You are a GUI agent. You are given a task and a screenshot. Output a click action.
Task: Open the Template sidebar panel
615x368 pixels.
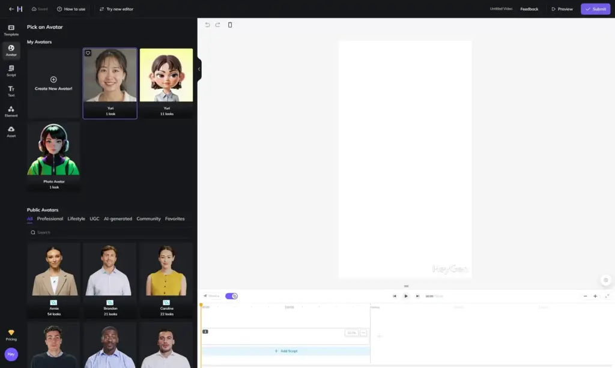11,30
